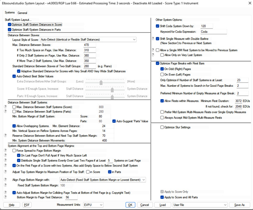The height and width of the screenshot is (210, 253).
Task: Toggle On Even (Left) Pages checkbox
Action: (x=162, y=74)
